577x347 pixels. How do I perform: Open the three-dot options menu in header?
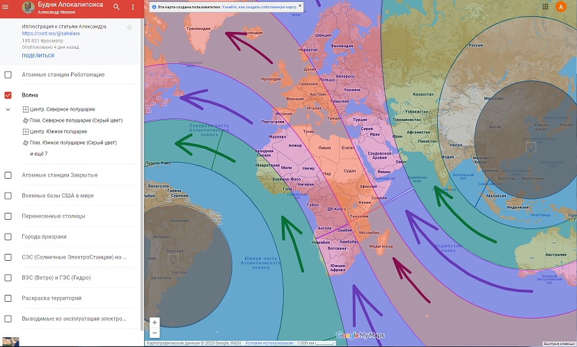pyautogui.click(x=133, y=7)
